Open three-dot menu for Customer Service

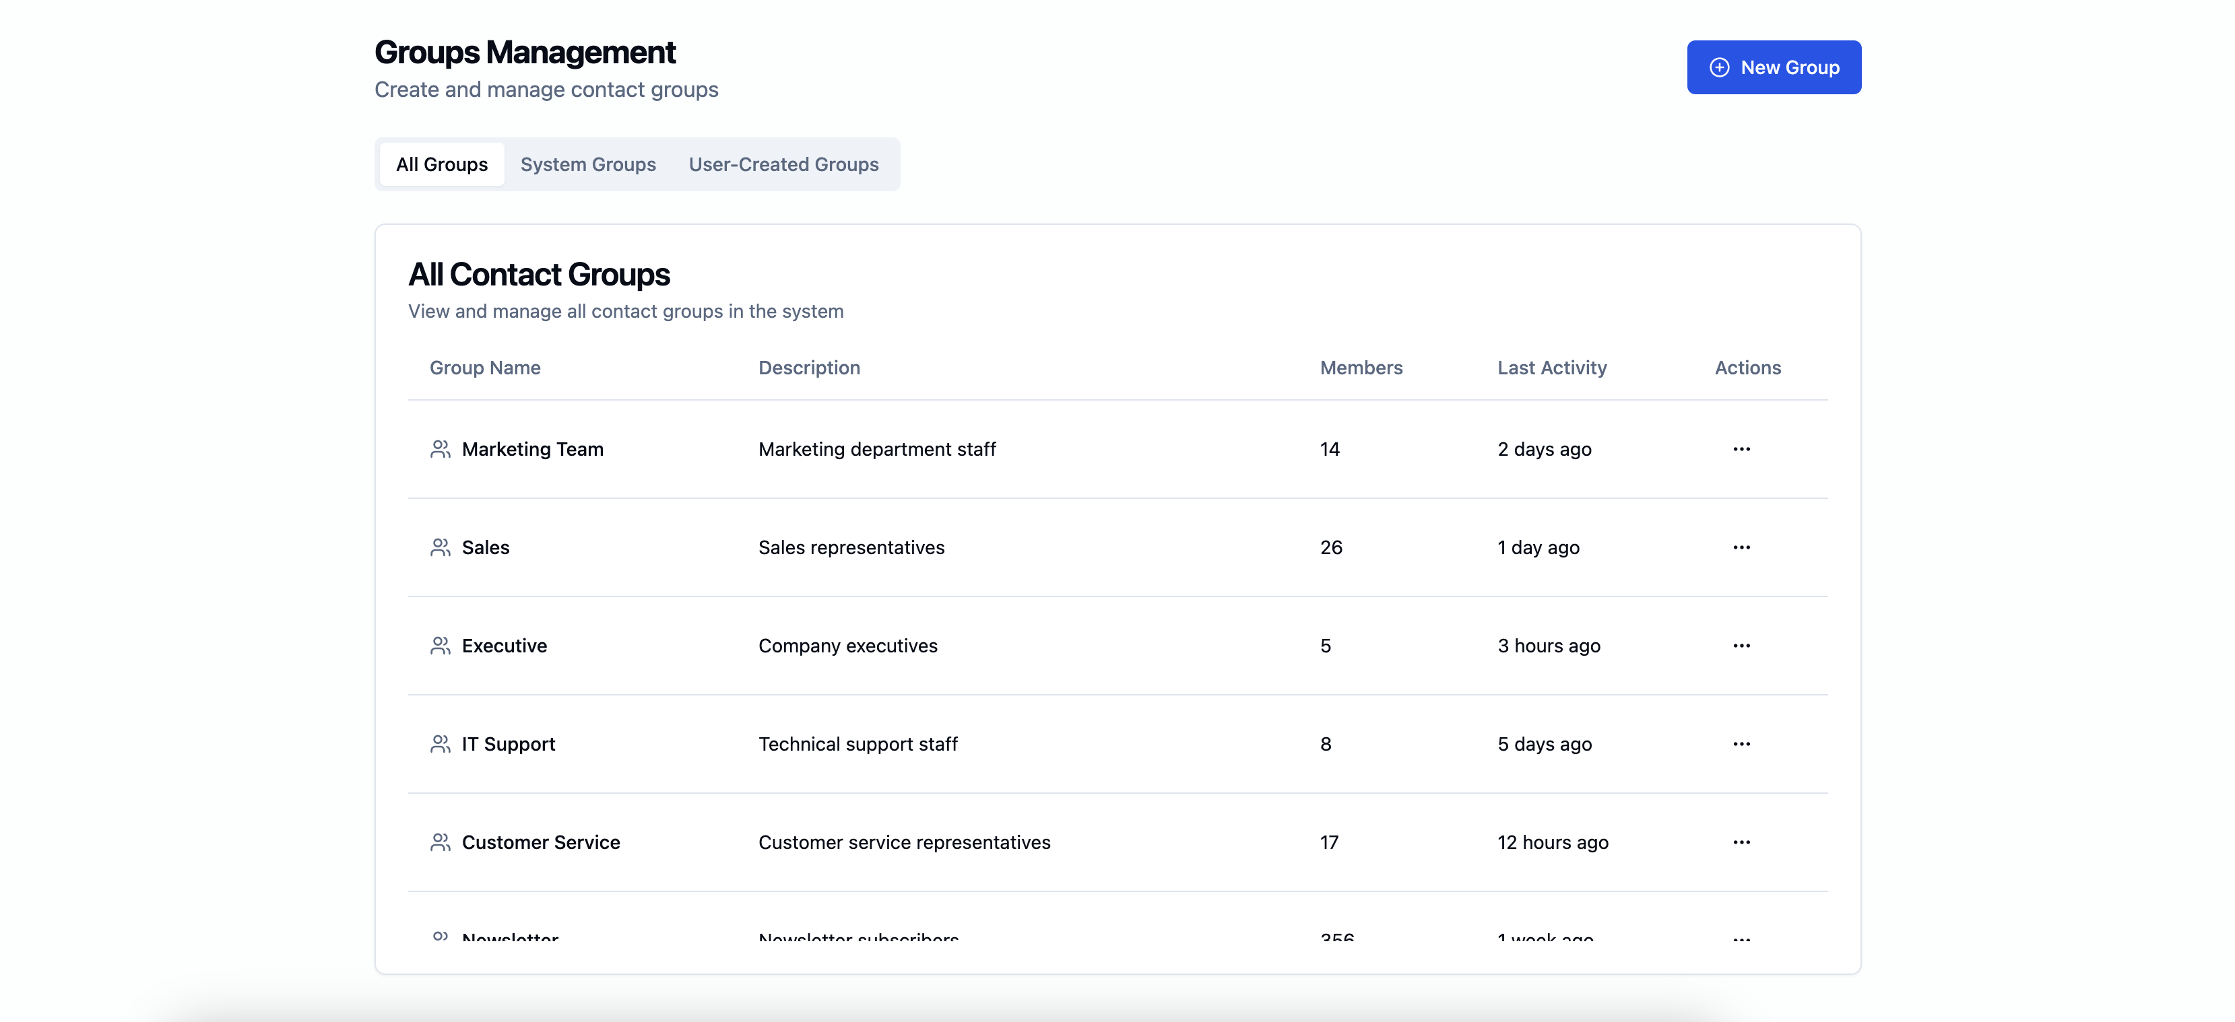click(x=1741, y=842)
